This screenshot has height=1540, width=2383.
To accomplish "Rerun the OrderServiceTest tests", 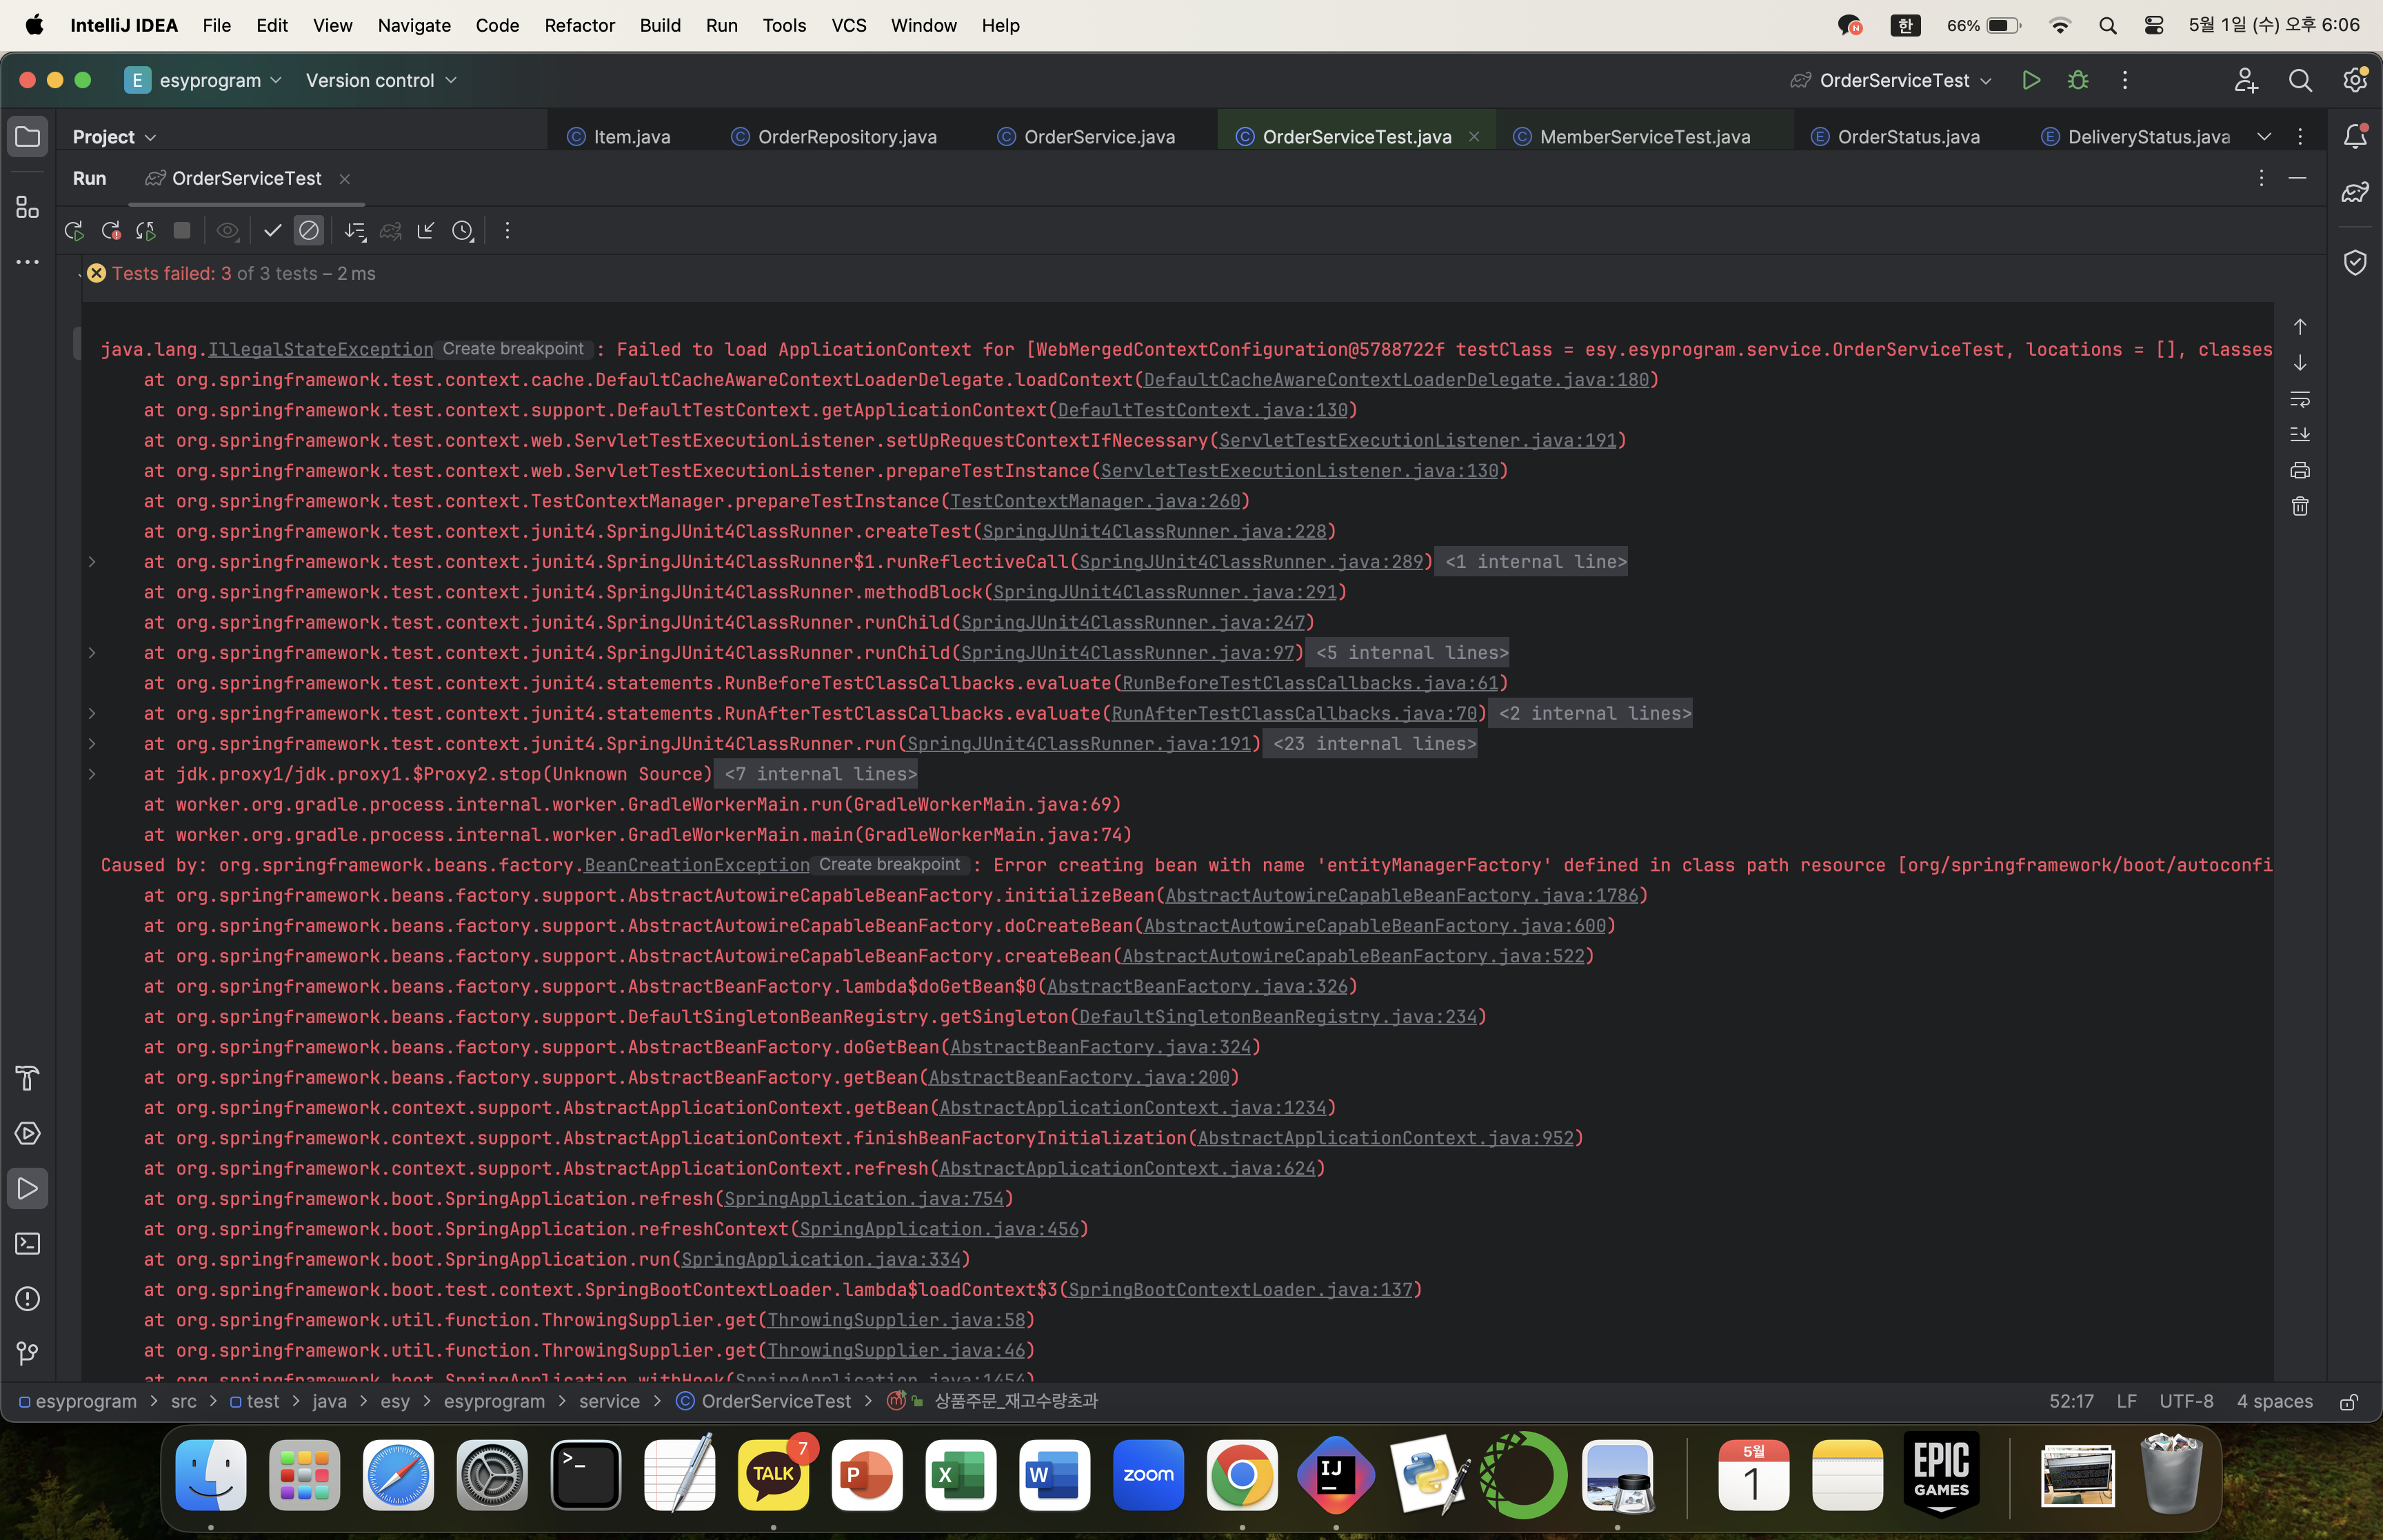I will tap(74, 231).
